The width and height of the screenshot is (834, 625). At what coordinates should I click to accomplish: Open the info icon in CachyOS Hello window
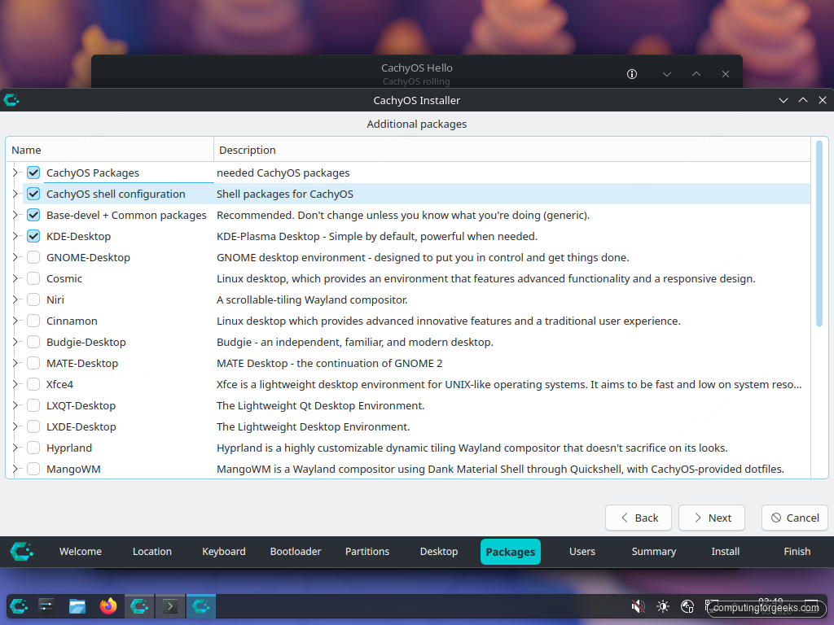(x=632, y=74)
